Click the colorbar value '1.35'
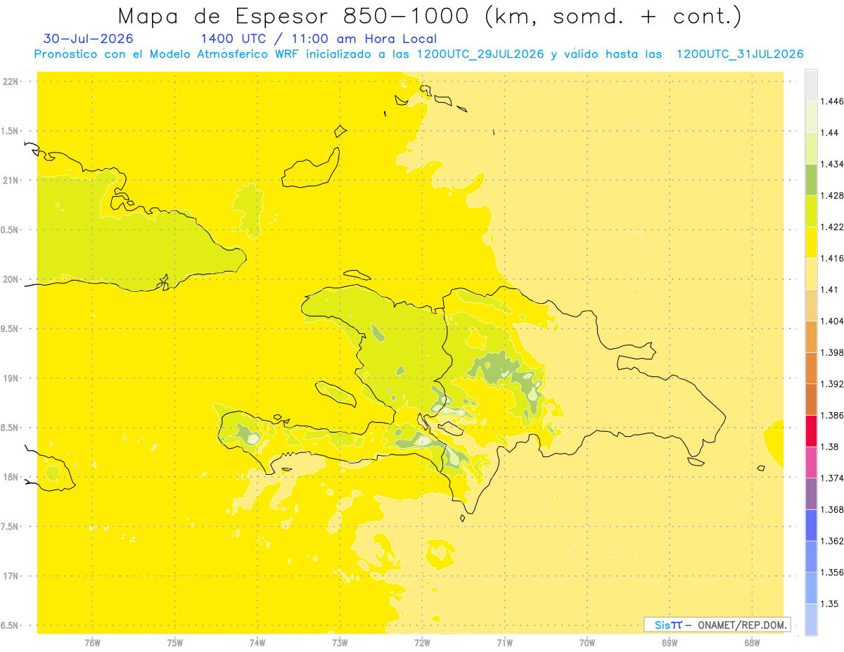This screenshot has height=652, width=844. click(830, 603)
